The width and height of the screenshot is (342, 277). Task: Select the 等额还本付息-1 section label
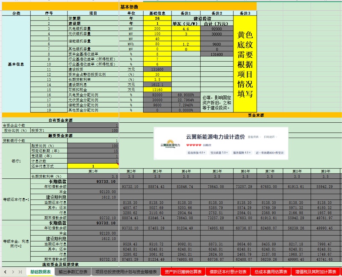point(16,199)
